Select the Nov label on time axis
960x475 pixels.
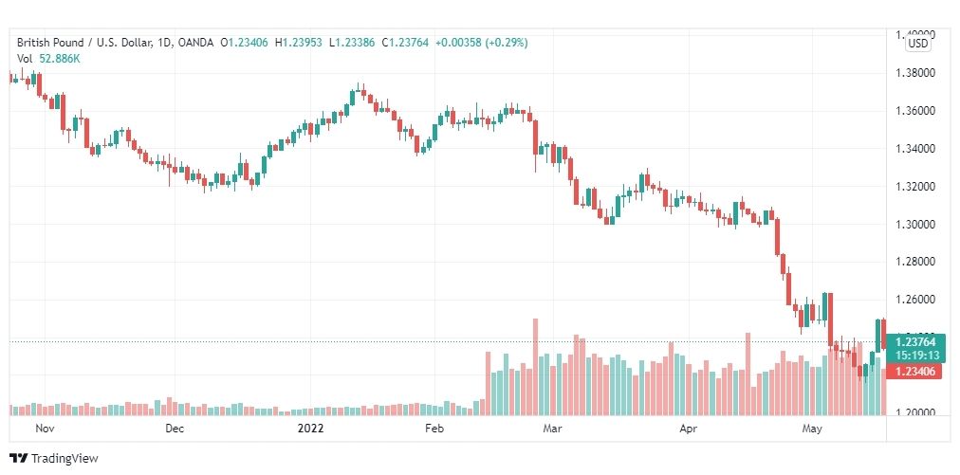pyautogui.click(x=45, y=429)
